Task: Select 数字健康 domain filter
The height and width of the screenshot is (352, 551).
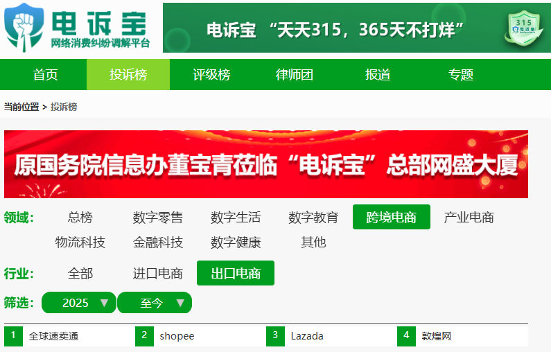Action: coord(236,242)
